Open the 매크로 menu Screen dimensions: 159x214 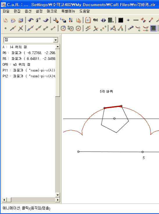point(52,11)
